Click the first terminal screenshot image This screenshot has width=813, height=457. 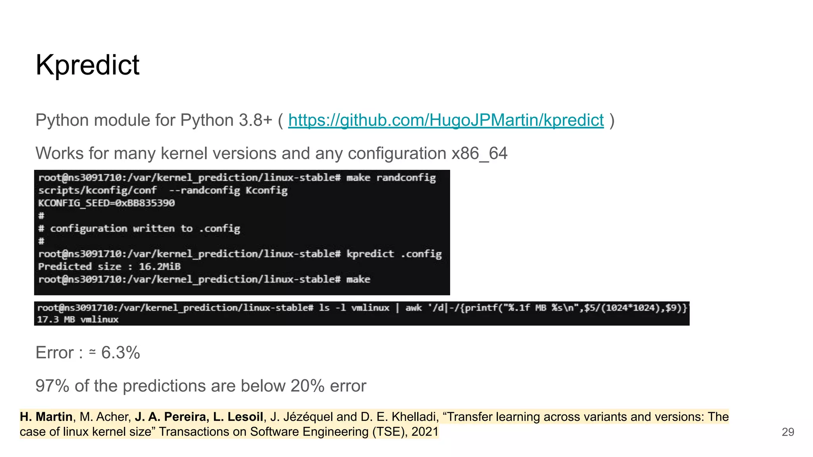point(242,232)
